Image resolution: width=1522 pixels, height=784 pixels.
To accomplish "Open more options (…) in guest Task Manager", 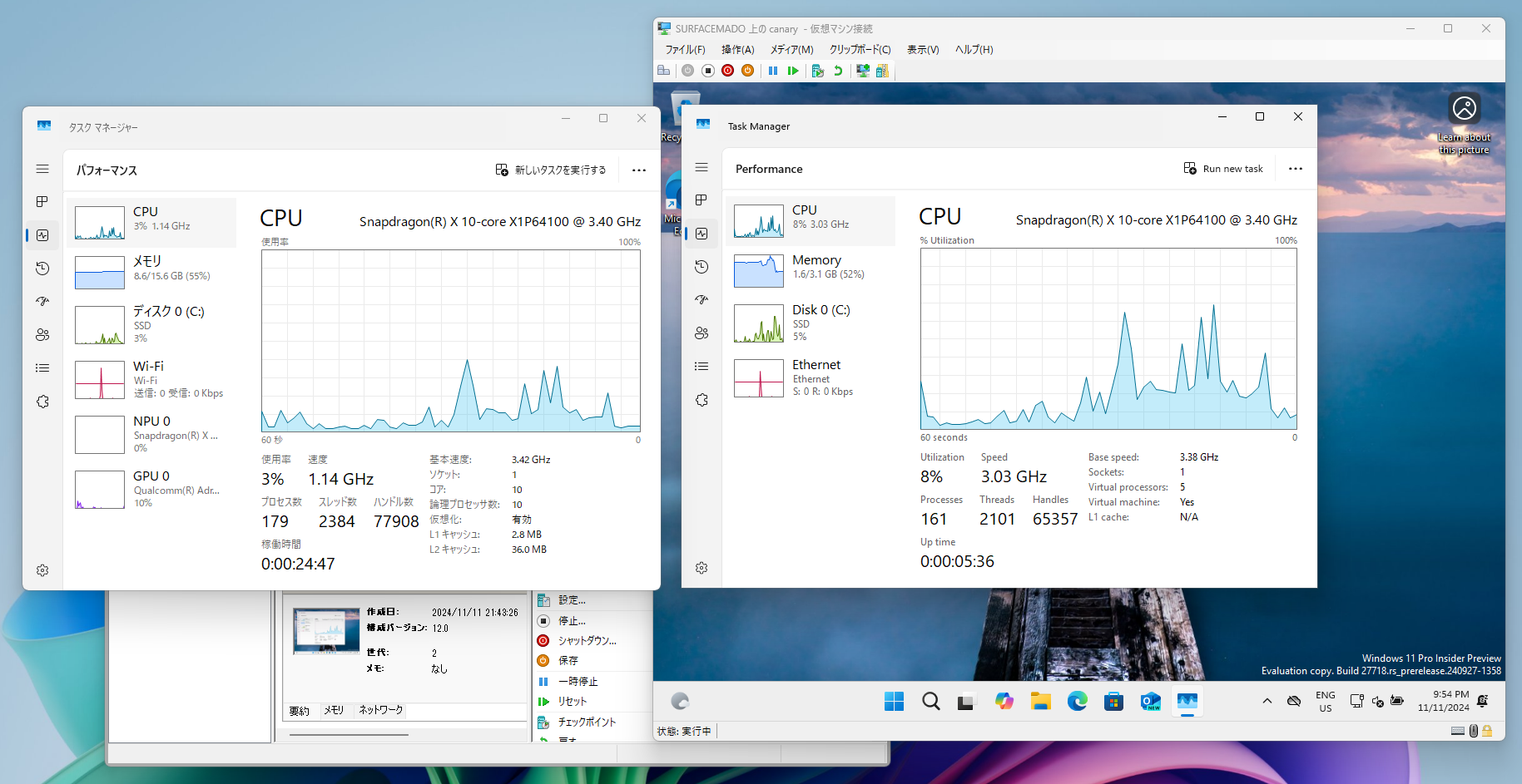I will 1296,169.
